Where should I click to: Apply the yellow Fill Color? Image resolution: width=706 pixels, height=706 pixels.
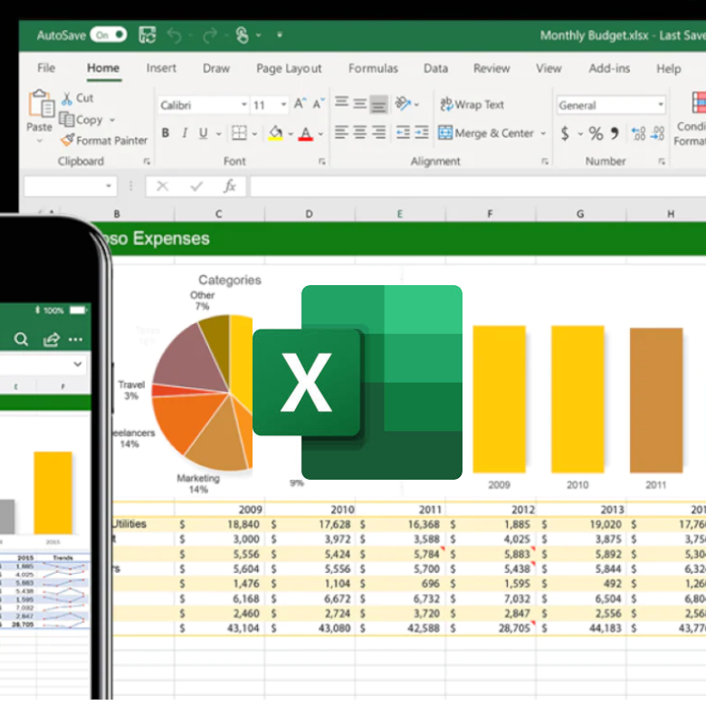(275, 133)
